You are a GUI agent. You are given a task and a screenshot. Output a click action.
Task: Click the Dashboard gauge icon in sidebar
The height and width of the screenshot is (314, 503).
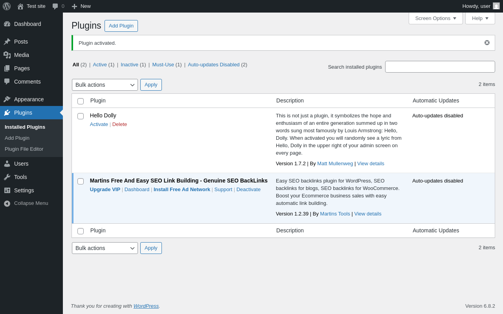pos(7,24)
